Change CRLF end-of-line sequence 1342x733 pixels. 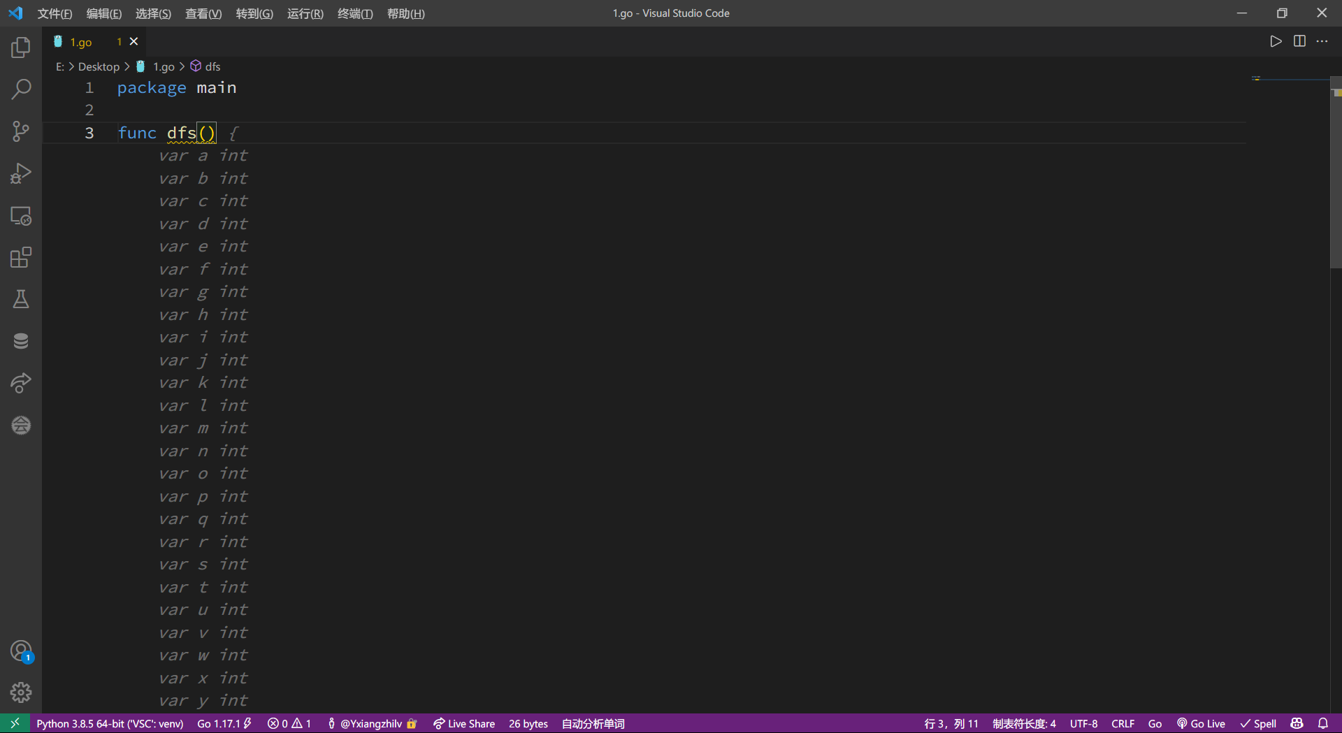[1123, 724]
